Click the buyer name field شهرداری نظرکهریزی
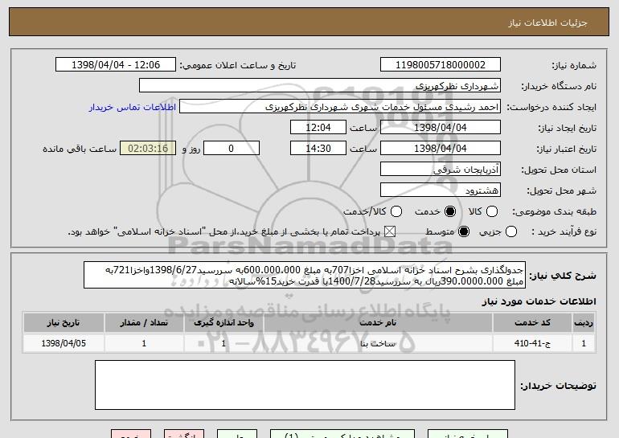 320,86
